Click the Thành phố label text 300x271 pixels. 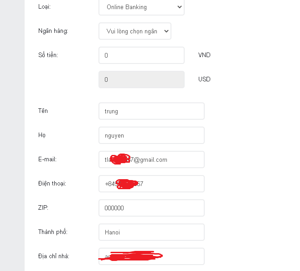click(53, 232)
